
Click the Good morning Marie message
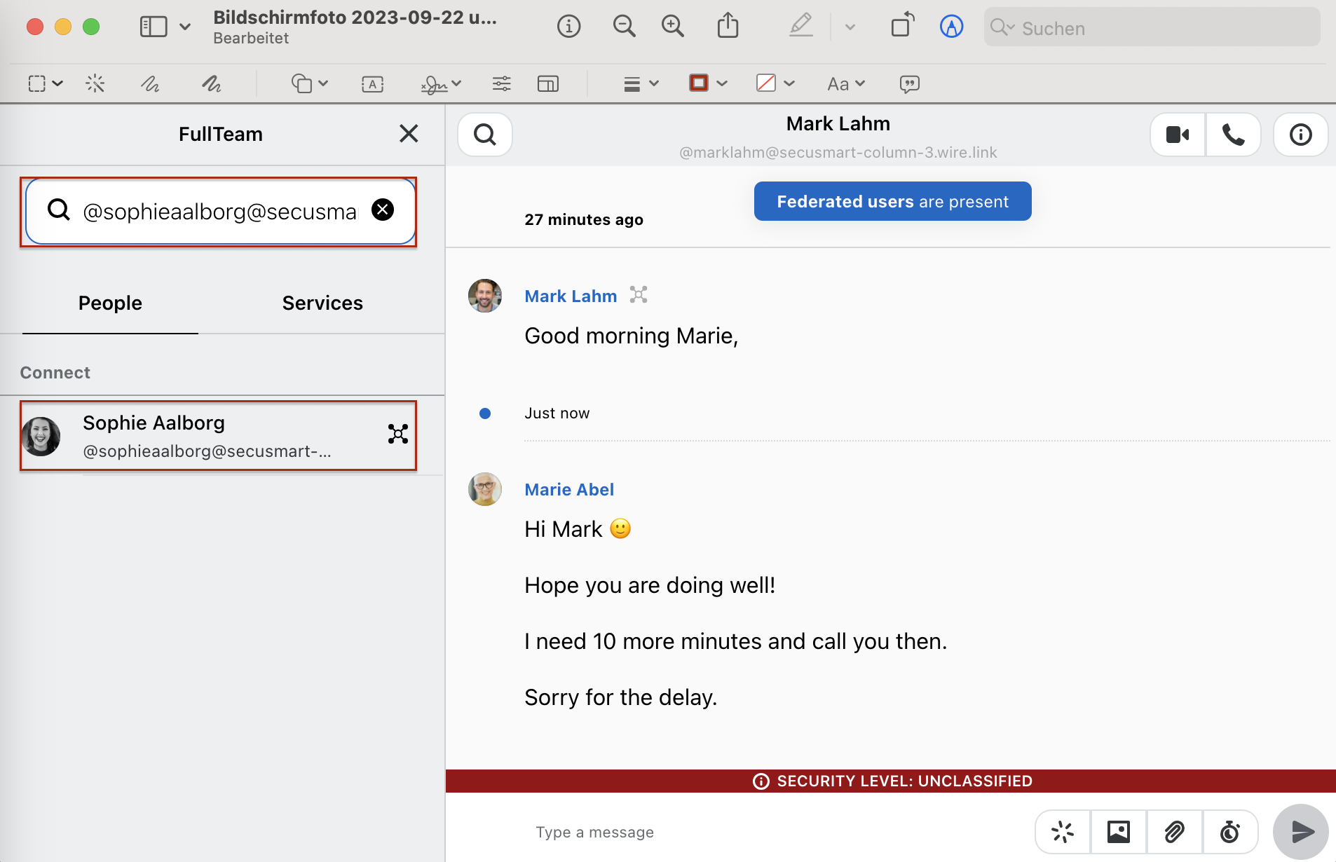(632, 336)
